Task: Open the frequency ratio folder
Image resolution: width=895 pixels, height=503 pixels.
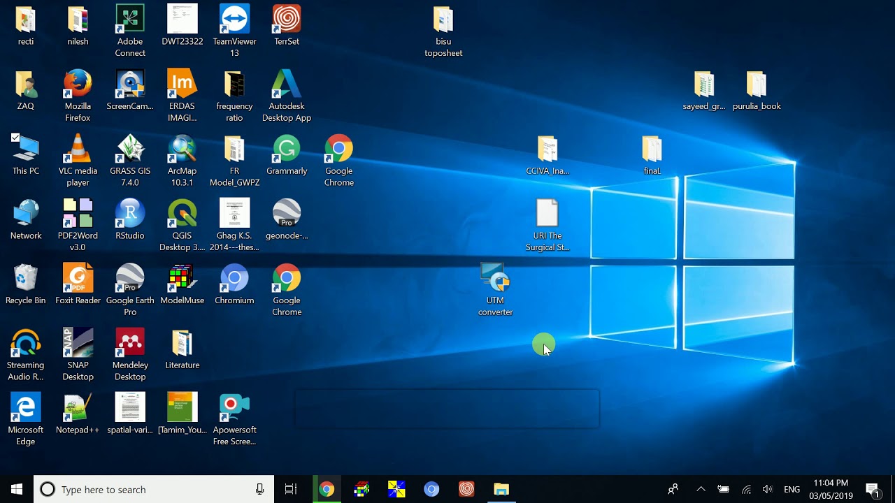Action: coord(234,96)
